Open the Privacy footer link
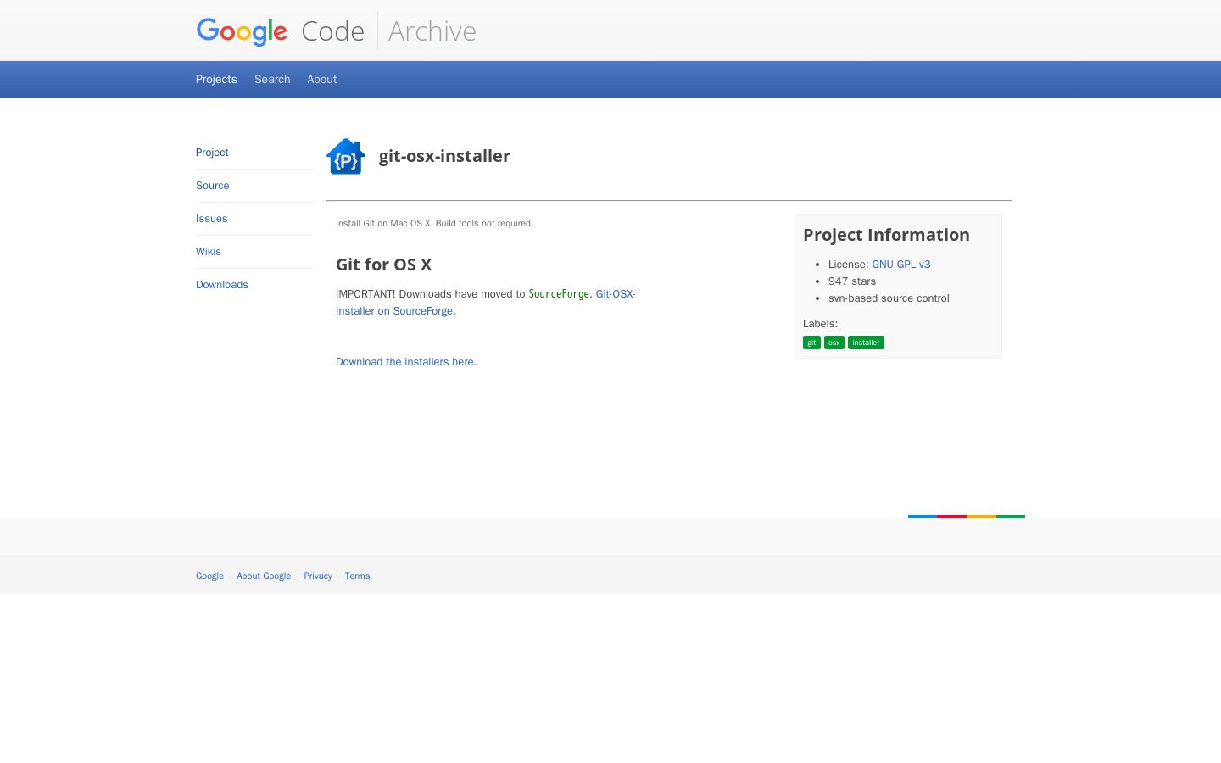 pos(318,576)
